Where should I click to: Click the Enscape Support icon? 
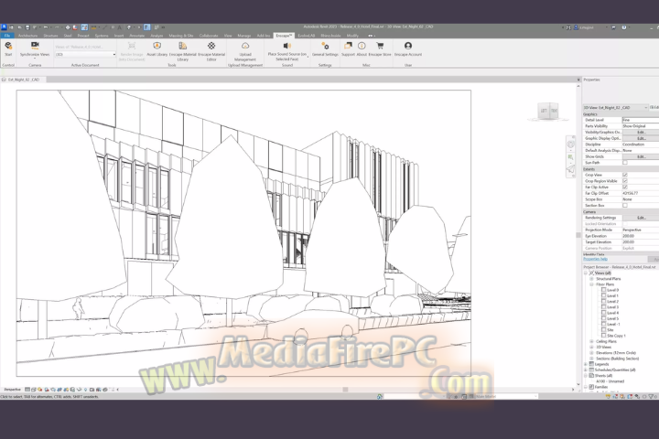tap(348, 46)
